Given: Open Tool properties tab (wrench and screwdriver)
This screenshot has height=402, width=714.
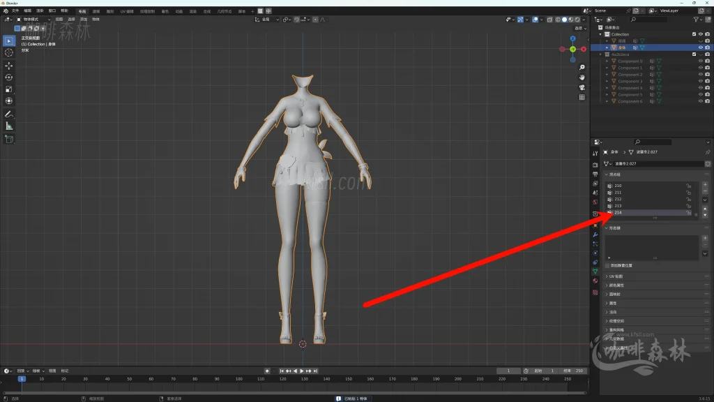Looking at the screenshot, I should (595, 154).
